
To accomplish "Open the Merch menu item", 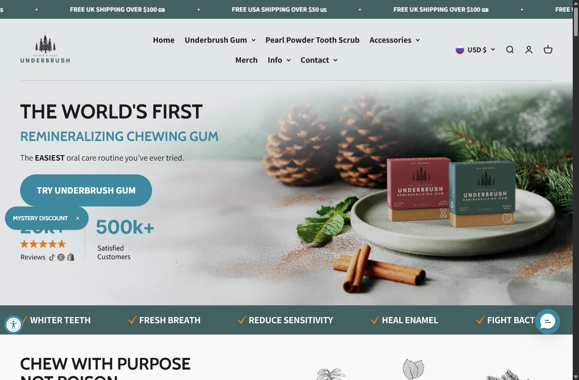I will (246, 60).
